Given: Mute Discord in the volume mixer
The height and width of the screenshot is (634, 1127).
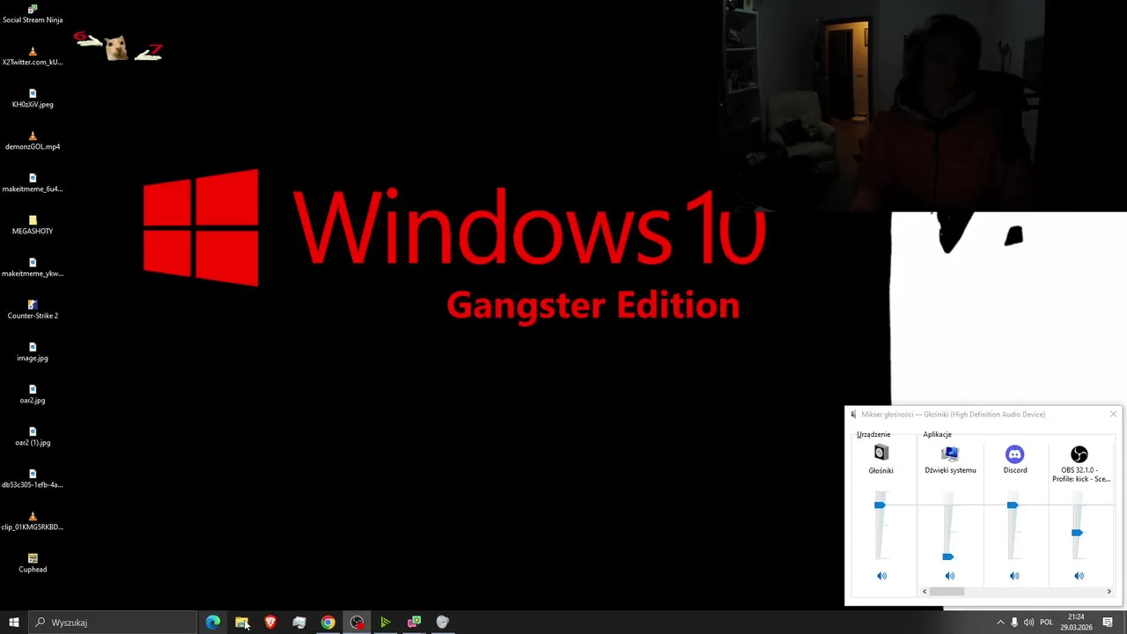Looking at the screenshot, I should pyautogui.click(x=1014, y=576).
